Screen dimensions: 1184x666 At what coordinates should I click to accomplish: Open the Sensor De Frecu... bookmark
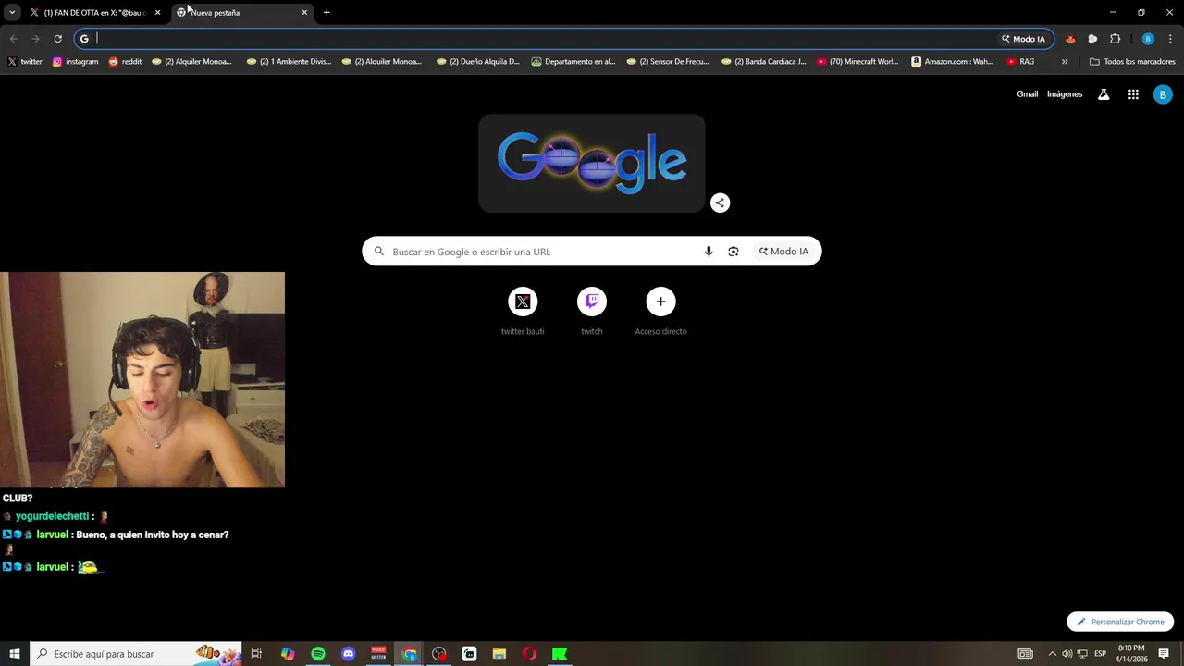pyautogui.click(x=668, y=62)
